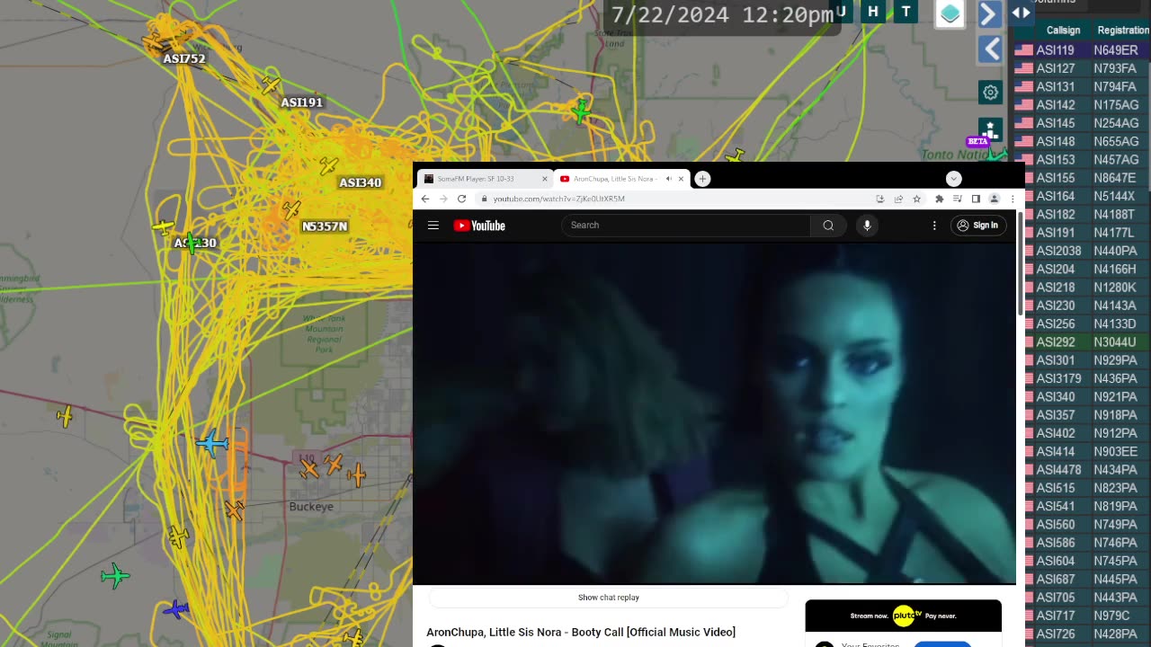Click the YouTube logo
Image resolution: width=1151 pixels, height=647 pixels.
[479, 226]
